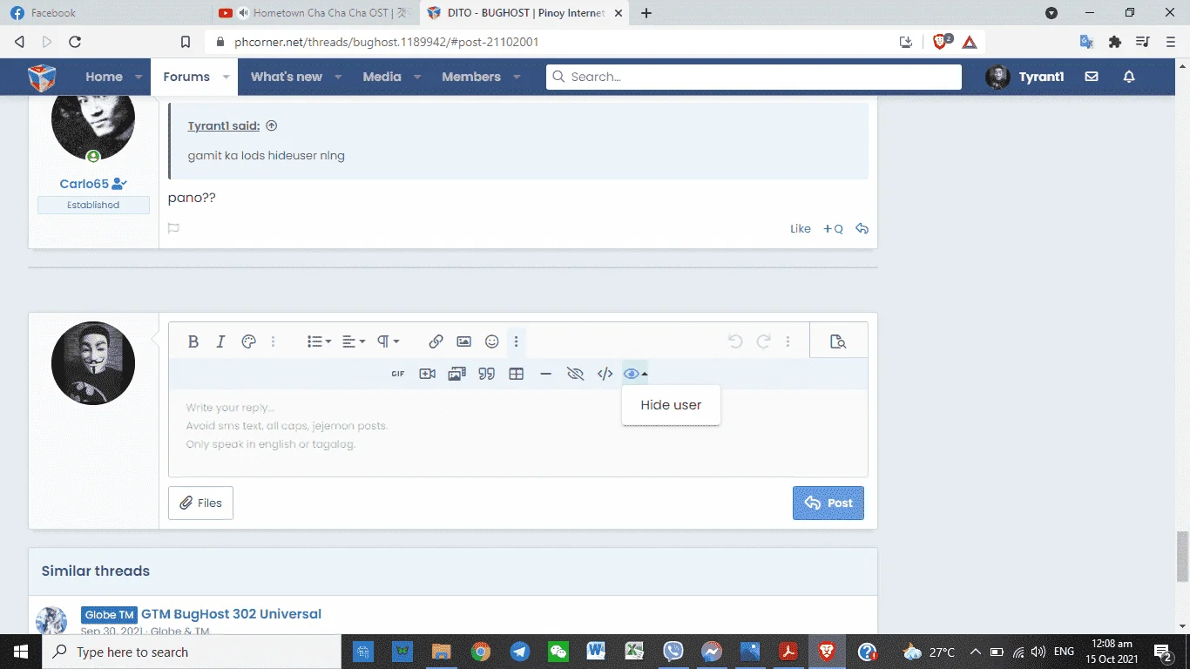Insert a gallery item into the reply
The height and width of the screenshot is (669, 1190).
(456, 374)
